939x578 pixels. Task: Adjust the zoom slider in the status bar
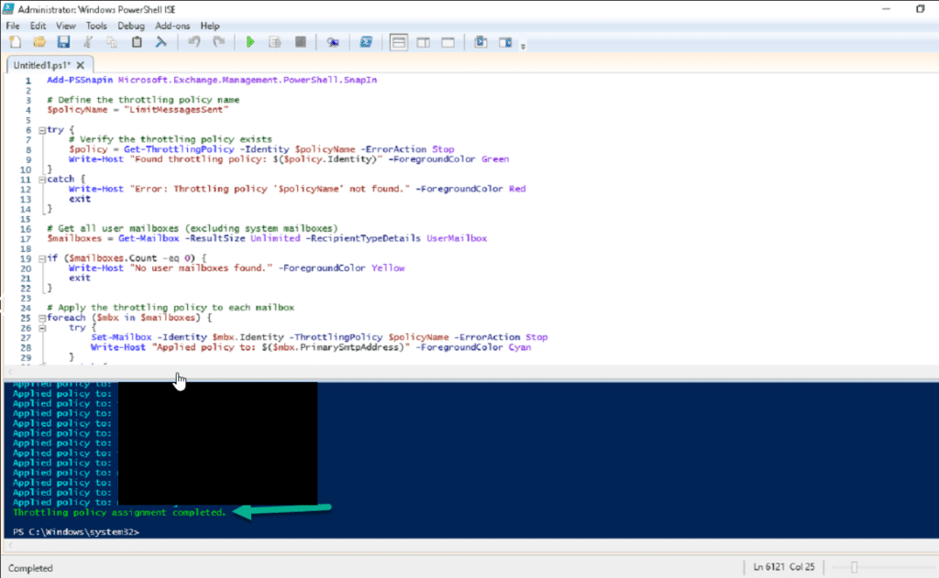coord(854,568)
